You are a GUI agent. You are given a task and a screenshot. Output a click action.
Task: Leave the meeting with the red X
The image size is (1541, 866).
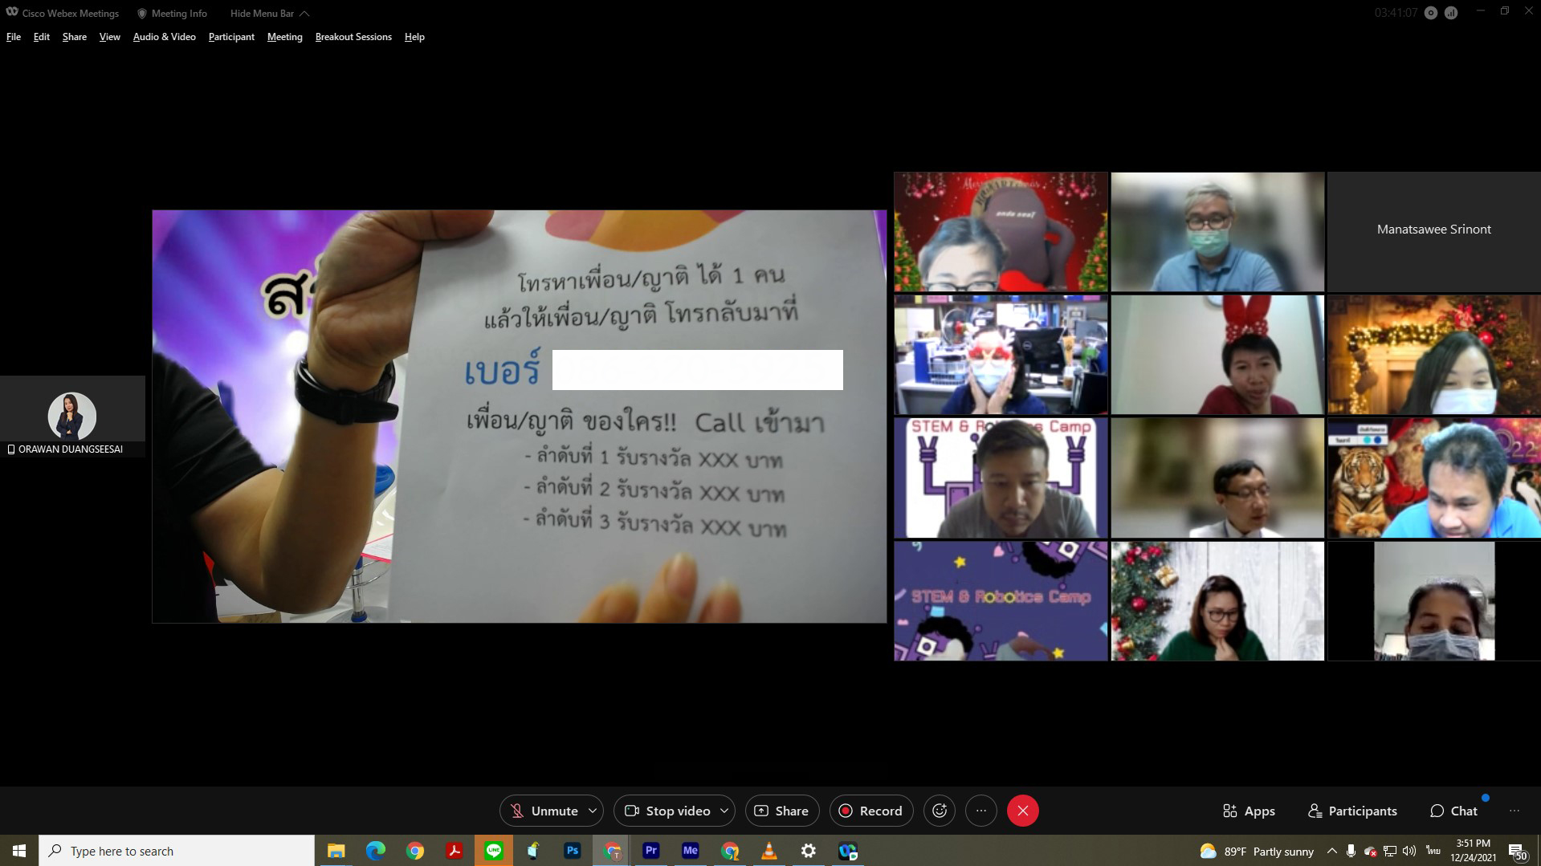point(1022,811)
